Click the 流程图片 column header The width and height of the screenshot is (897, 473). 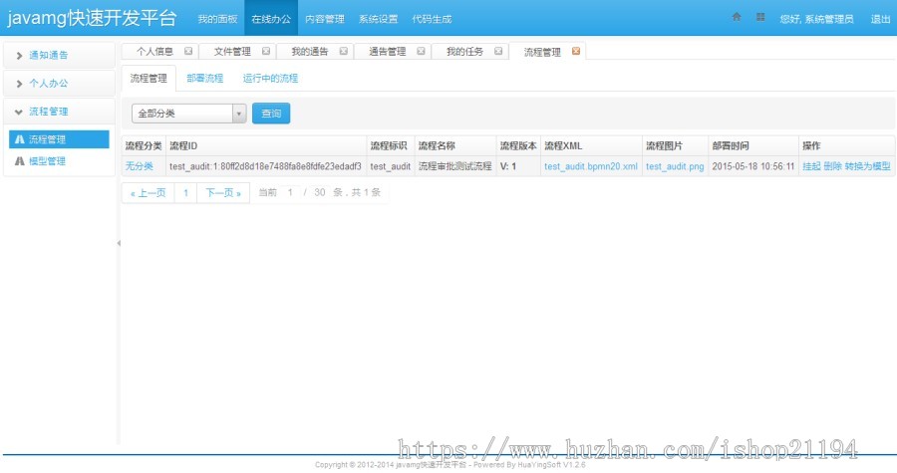click(675, 145)
